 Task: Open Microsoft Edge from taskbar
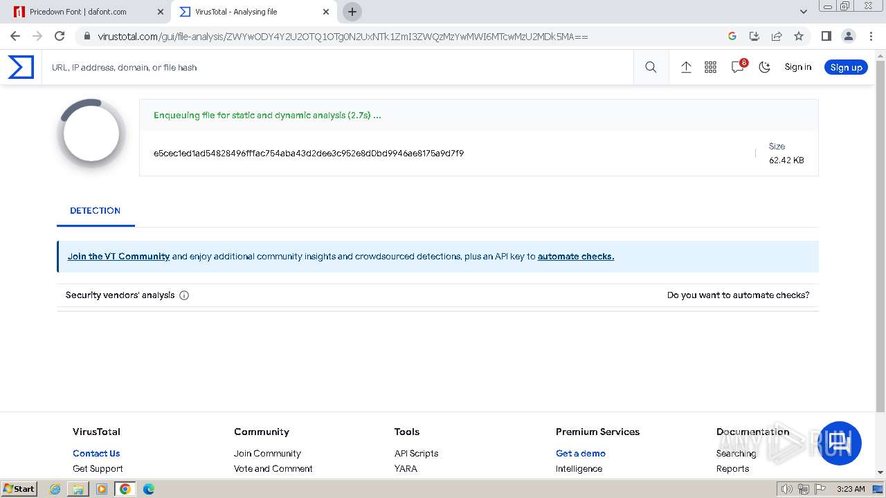[x=149, y=489]
